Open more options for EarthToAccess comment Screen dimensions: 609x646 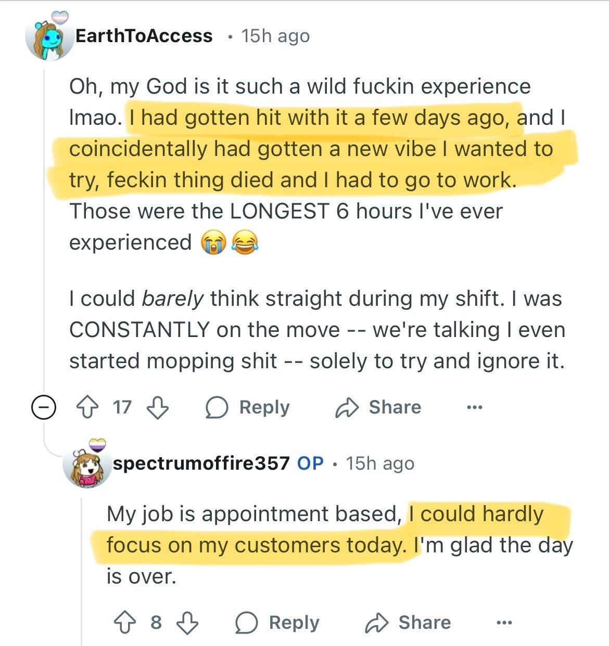click(474, 407)
